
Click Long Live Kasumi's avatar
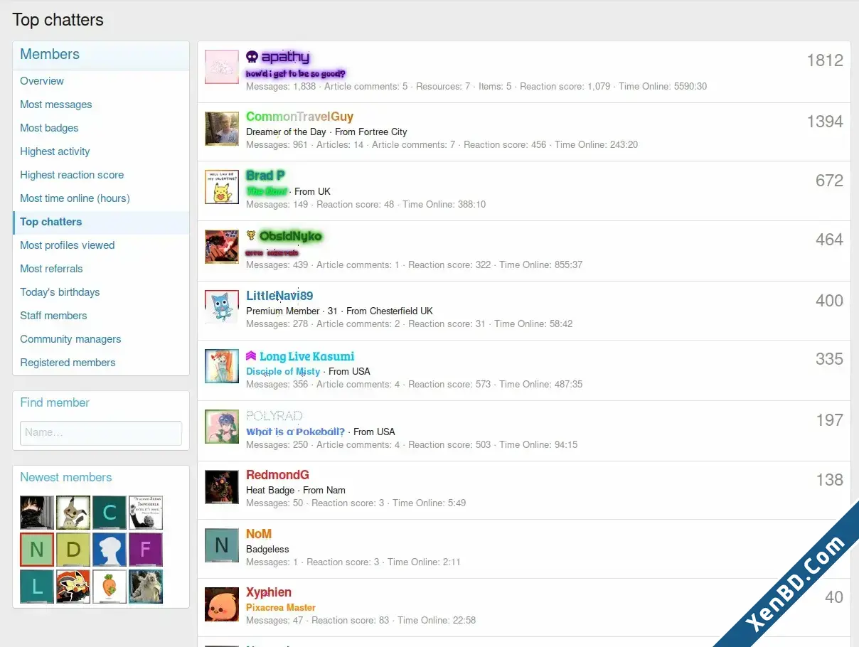click(222, 366)
